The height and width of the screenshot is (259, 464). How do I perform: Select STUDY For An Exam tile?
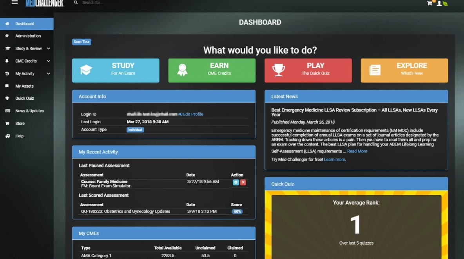pyautogui.click(x=116, y=70)
